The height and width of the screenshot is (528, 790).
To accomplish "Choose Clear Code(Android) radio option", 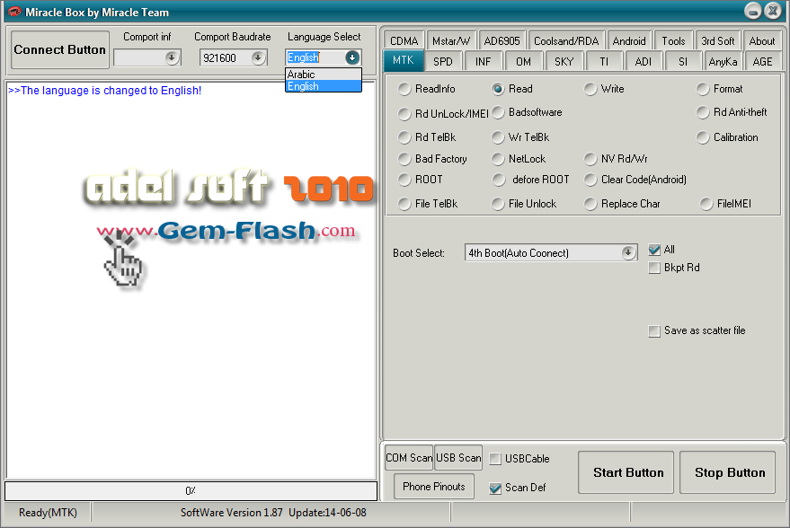I will [x=590, y=180].
